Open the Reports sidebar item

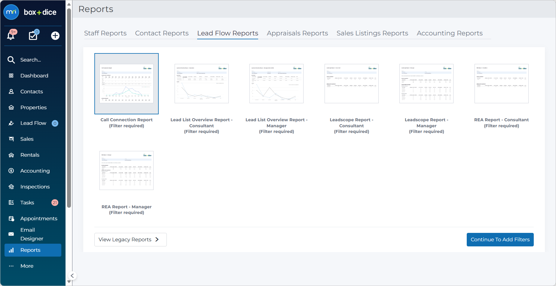click(x=33, y=250)
